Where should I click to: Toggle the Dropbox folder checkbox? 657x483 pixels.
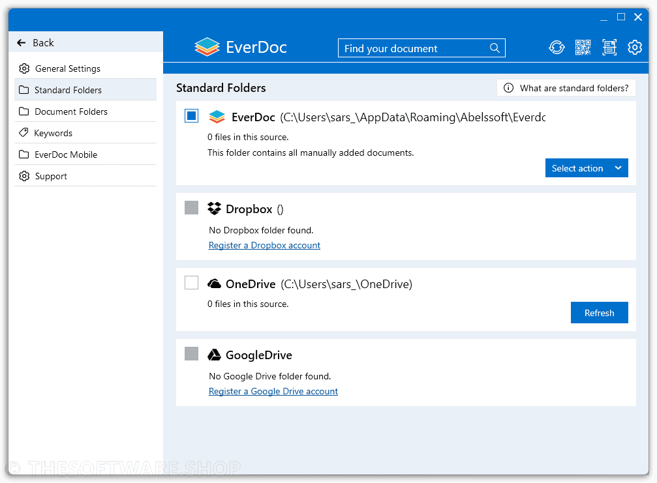[191, 207]
